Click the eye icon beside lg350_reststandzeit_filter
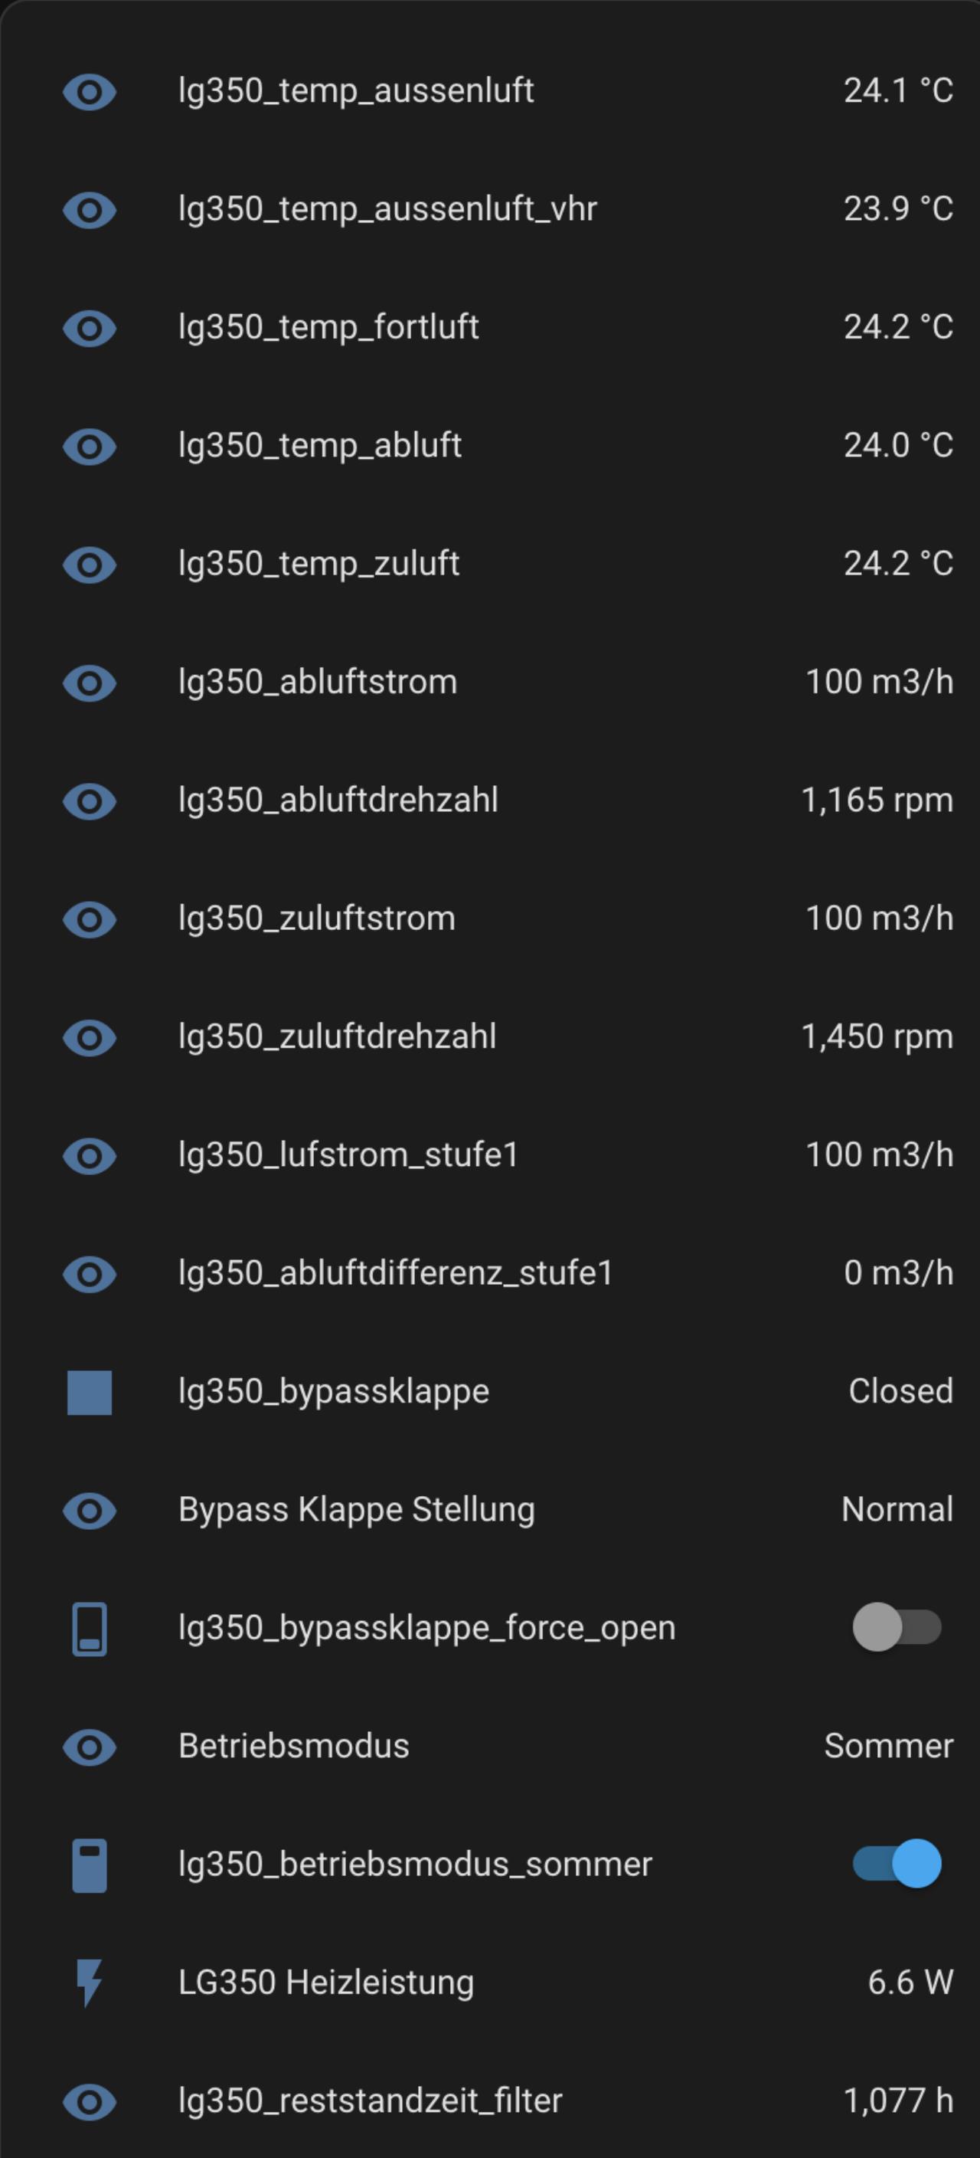 click(x=90, y=2102)
